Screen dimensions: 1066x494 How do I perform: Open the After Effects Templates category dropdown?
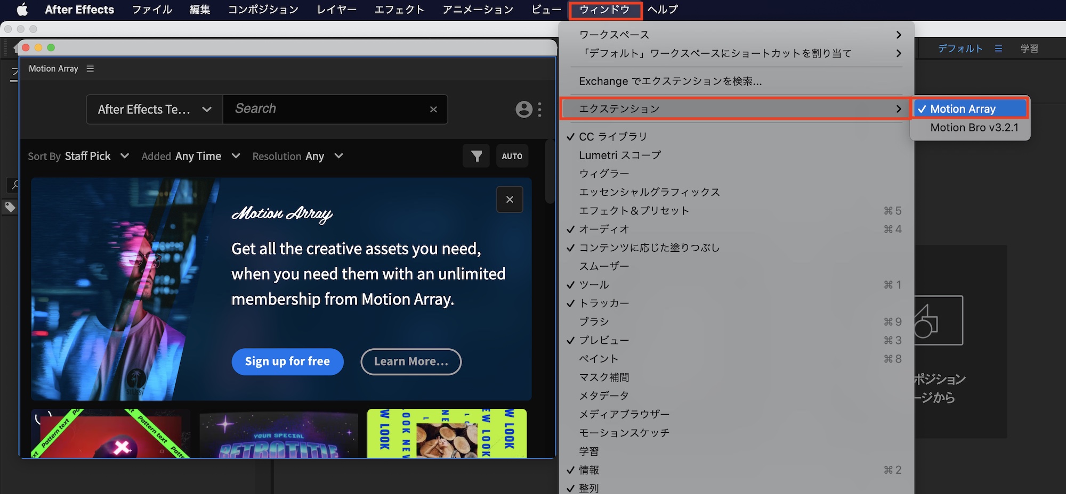[x=155, y=109]
